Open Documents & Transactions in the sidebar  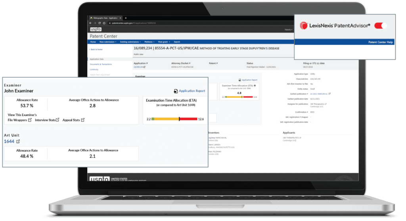pyautogui.click(x=101, y=64)
